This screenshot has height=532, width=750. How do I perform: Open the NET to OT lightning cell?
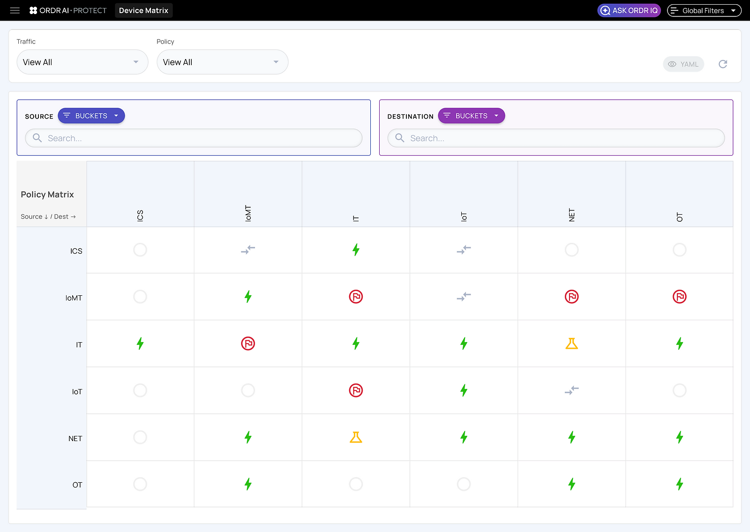point(680,437)
